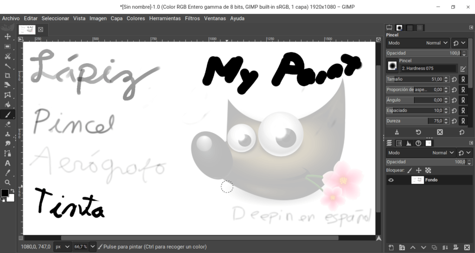Open Pincel mode group switcher dropdown
Image resolution: width=475 pixels, height=253 pixels.
pos(459,43)
